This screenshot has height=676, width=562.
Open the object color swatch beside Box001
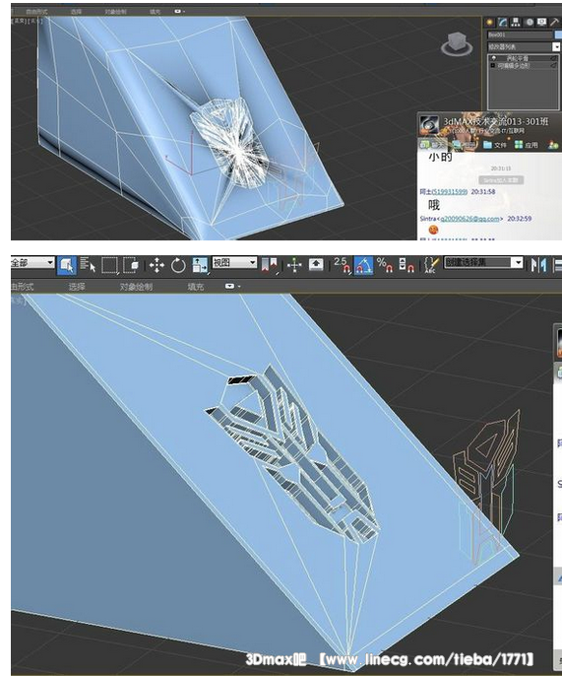coord(558,34)
